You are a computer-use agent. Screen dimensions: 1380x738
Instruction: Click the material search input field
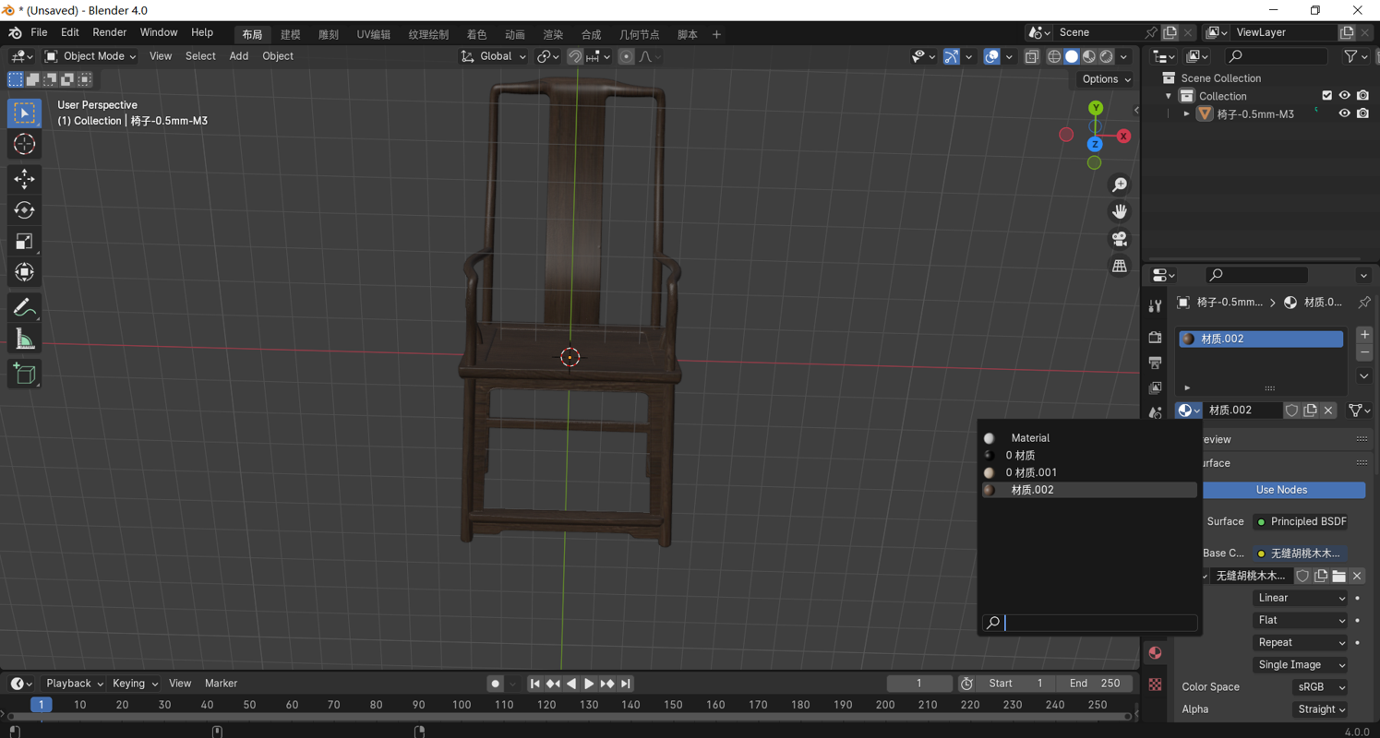[x=1098, y=623]
